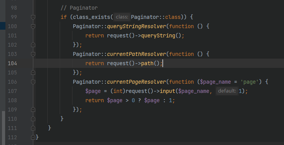Click the left-edge change marker at line 100
The width and height of the screenshot is (284, 145).
3,25
